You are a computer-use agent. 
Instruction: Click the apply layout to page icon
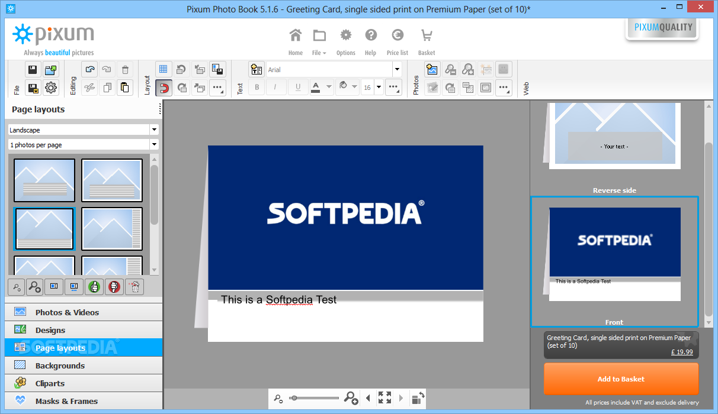[x=54, y=287]
